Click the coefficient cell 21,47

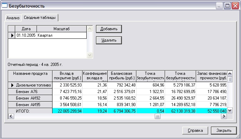click(x=95, y=92)
